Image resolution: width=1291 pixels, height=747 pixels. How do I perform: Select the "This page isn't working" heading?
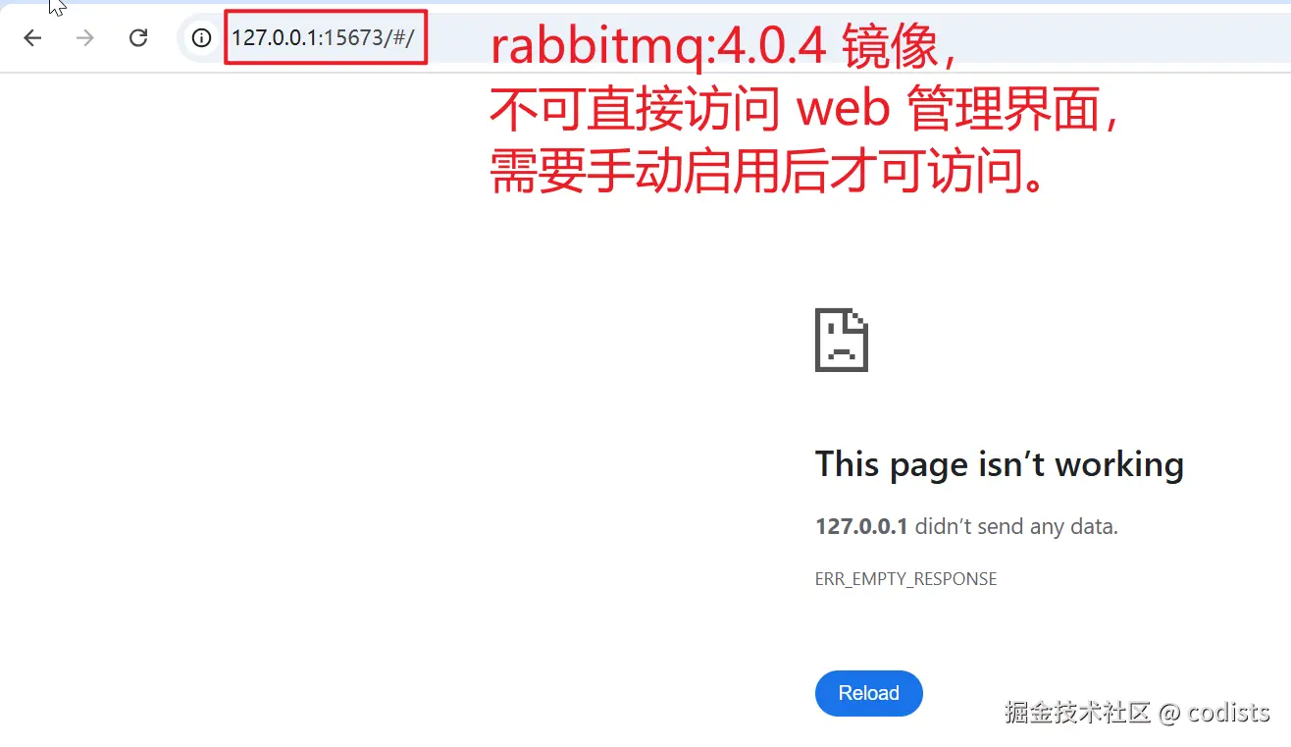tap(1000, 464)
